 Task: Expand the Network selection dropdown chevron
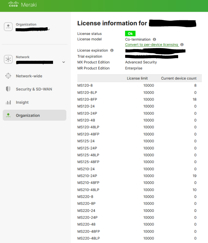pyautogui.click(x=64, y=62)
